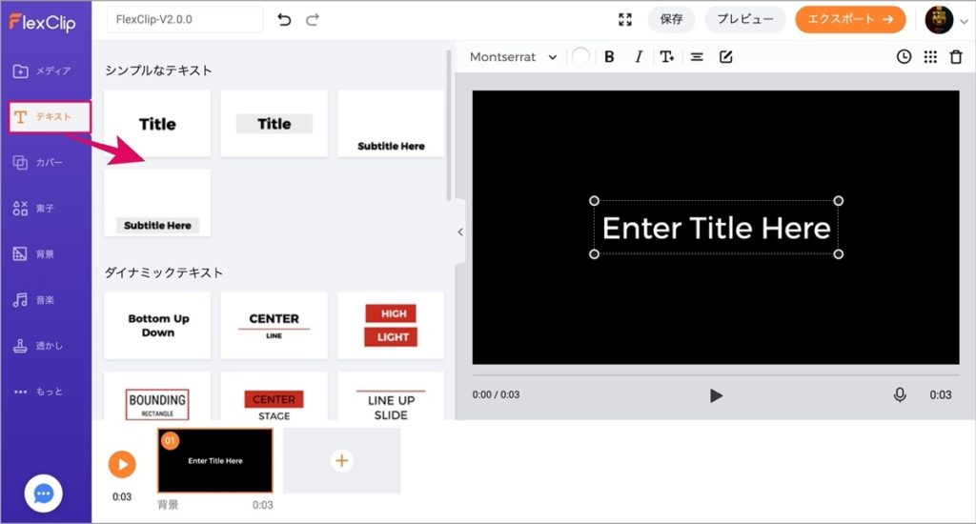Add the BOUNDING RECTANGLE dynamic text
Image resolution: width=976 pixels, height=524 pixels.
(157, 396)
